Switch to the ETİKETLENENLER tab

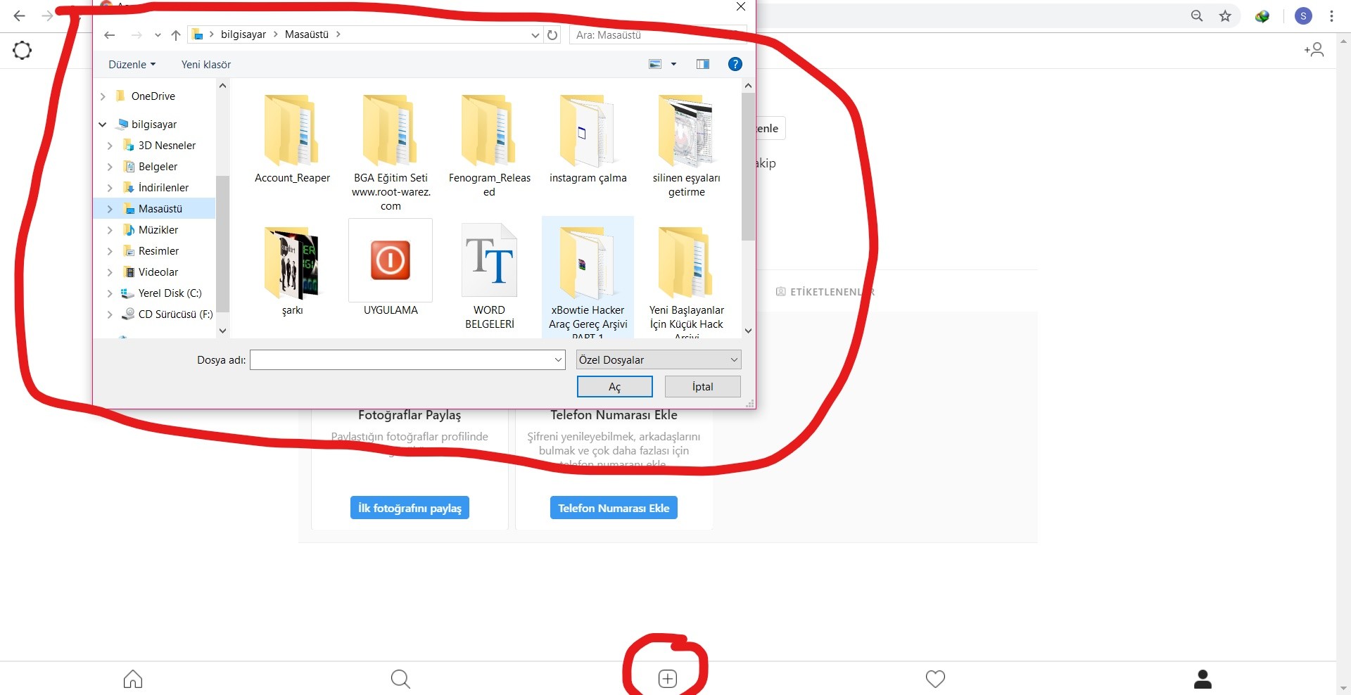click(x=826, y=292)
